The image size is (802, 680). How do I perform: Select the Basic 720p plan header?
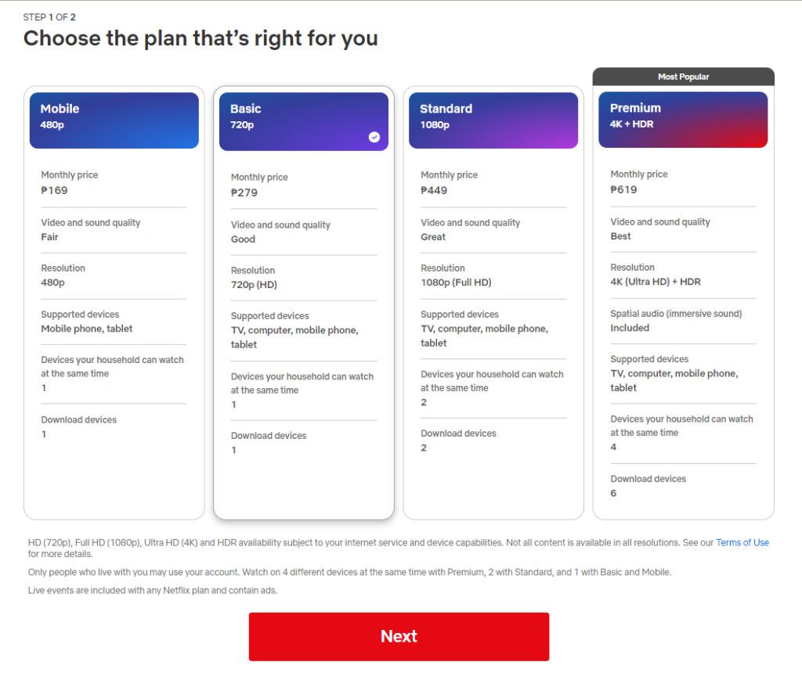304,121
